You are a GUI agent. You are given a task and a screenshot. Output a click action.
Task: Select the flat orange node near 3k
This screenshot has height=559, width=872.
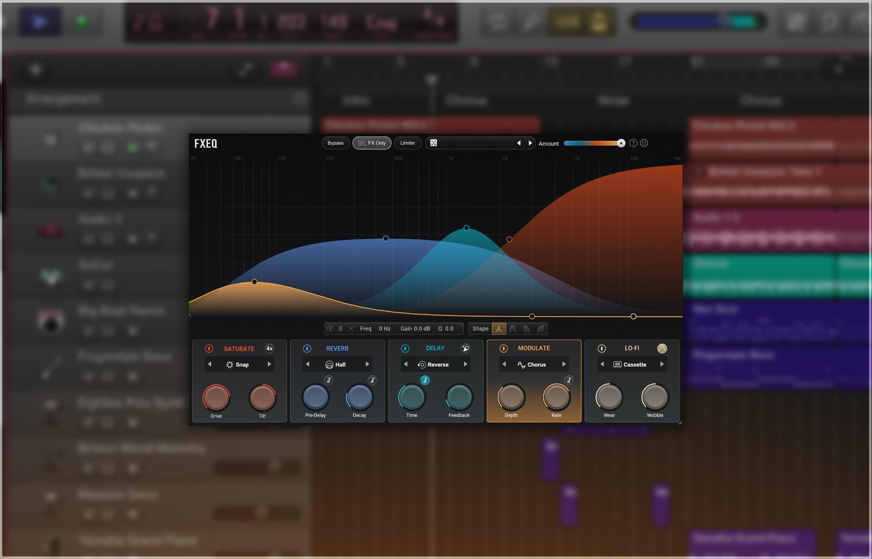pyautogui.click(x=532, y=316)
